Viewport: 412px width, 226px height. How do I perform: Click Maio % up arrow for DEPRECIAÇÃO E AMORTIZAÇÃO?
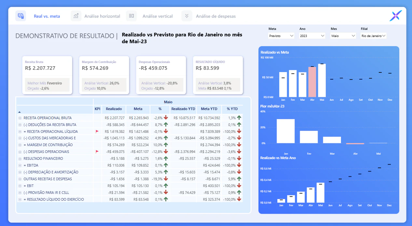coord(166,172)
